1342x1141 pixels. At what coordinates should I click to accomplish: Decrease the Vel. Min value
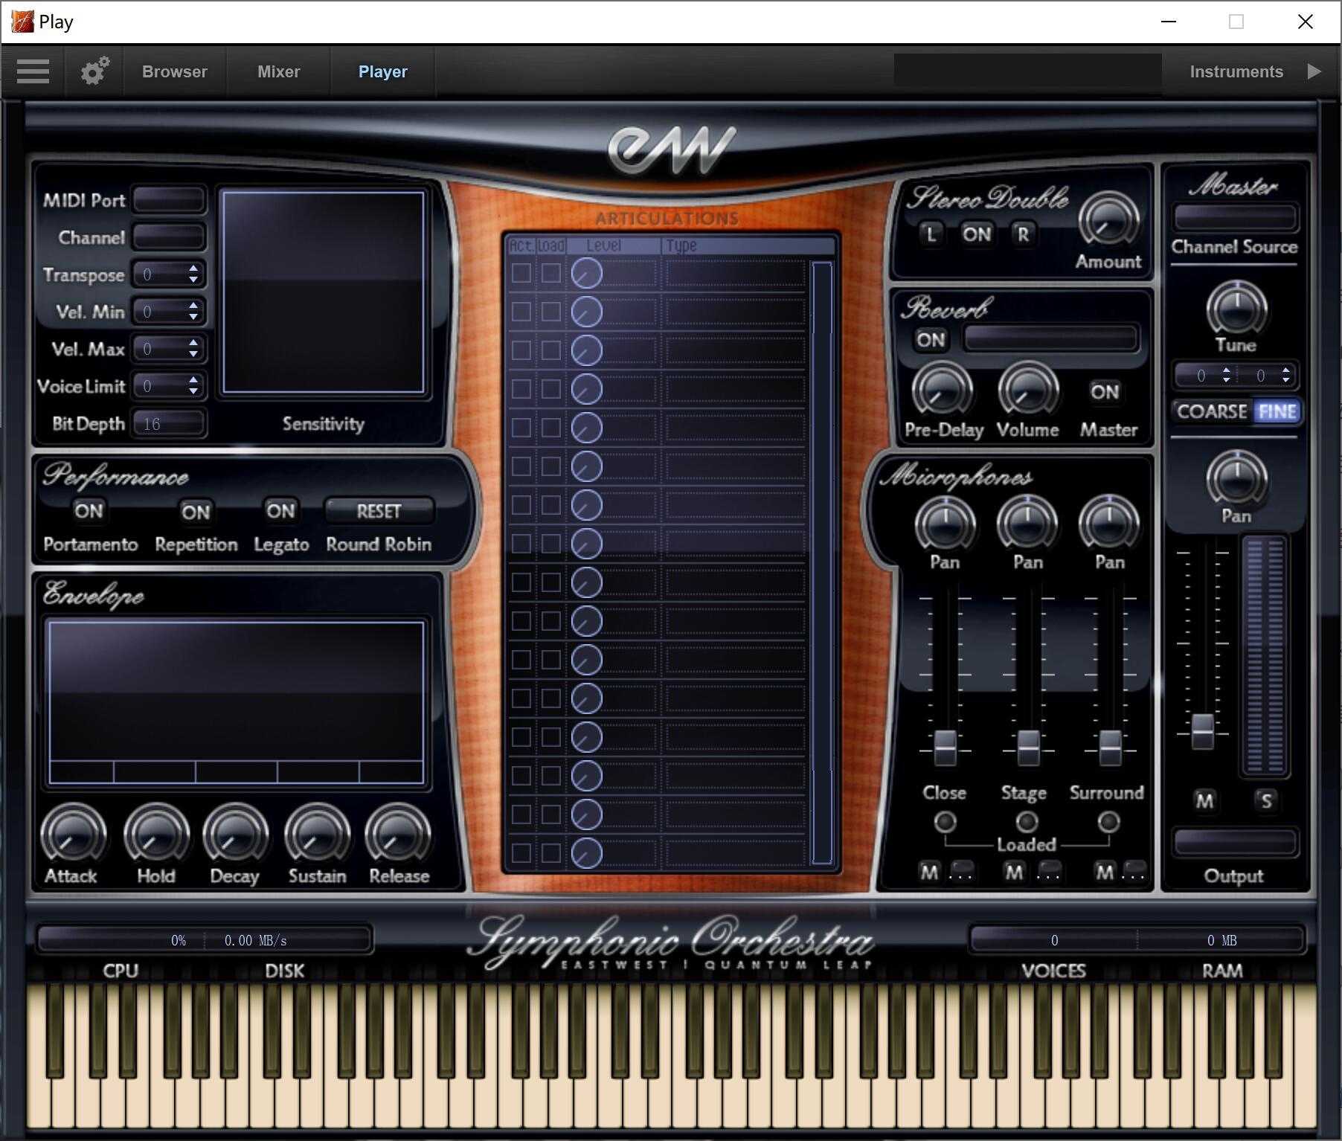[x=193, y=318]
